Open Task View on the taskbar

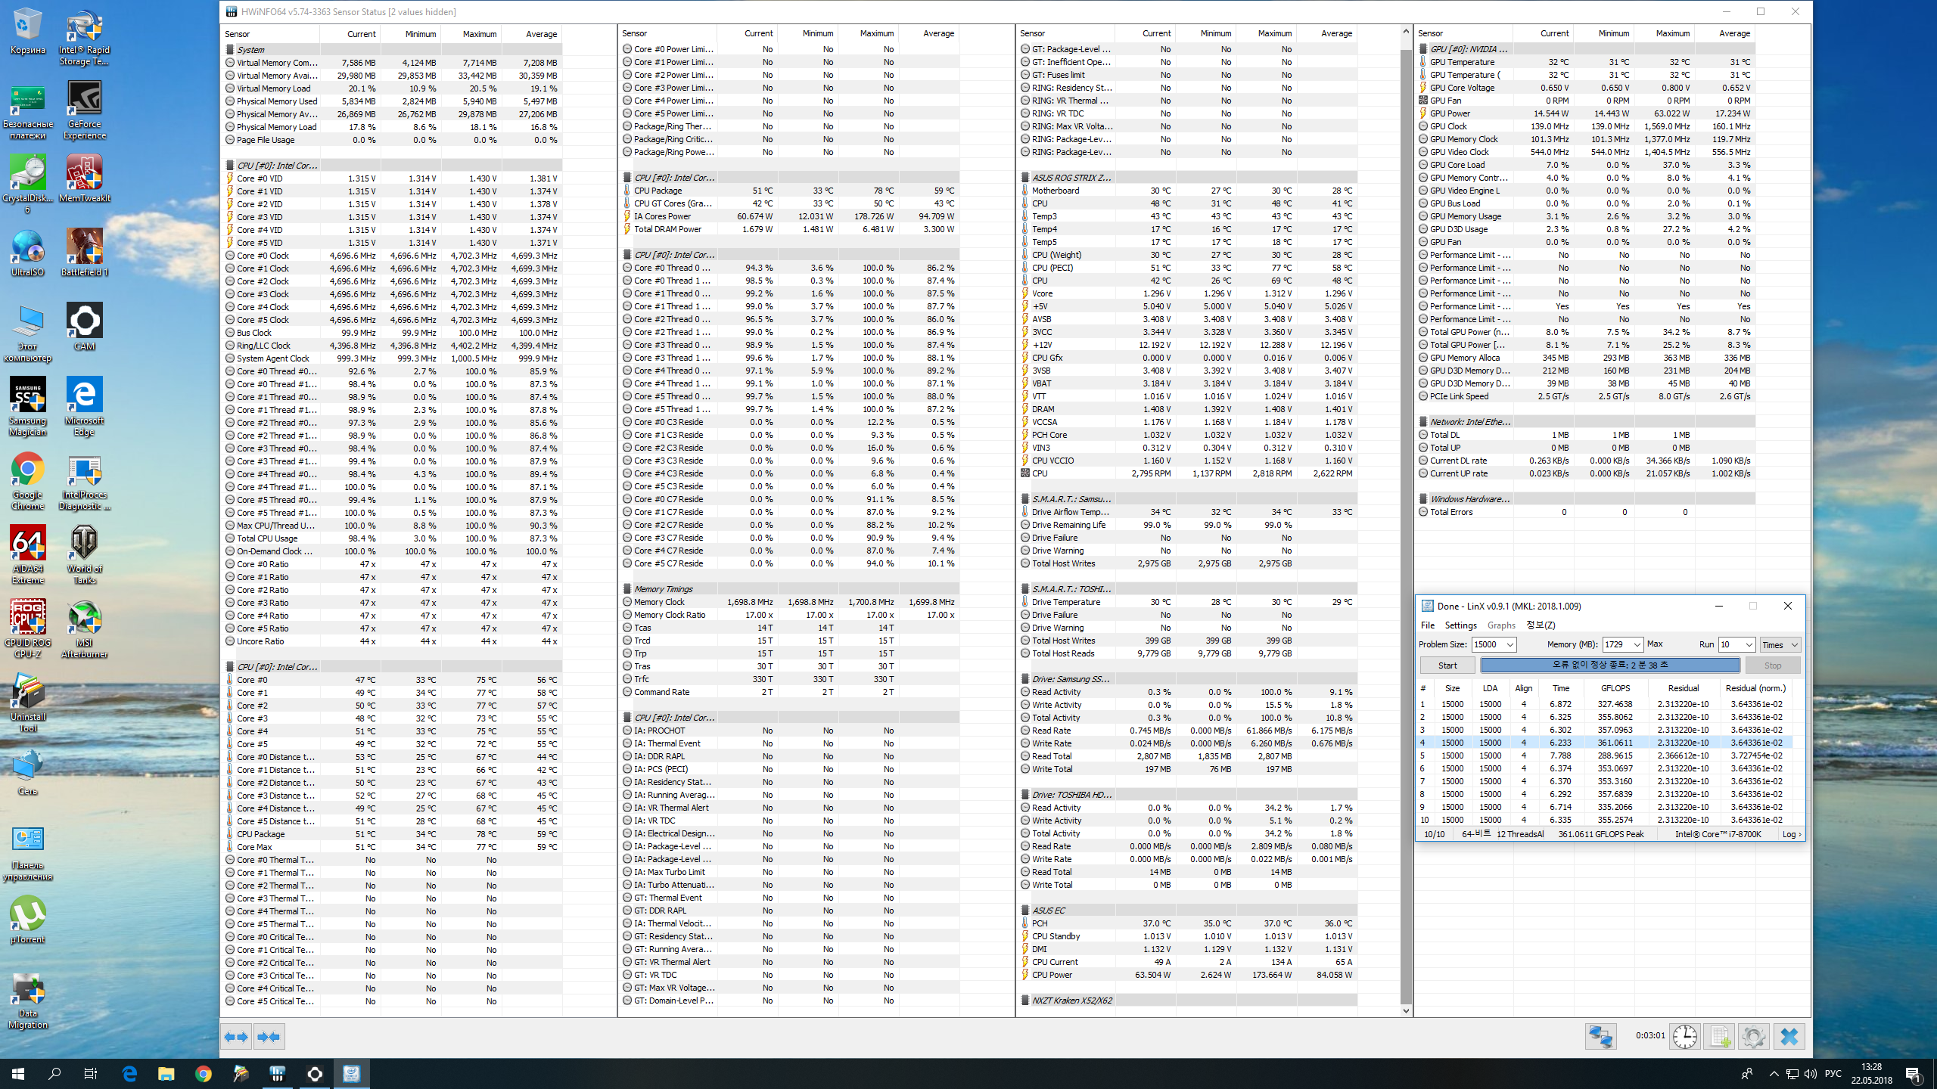point(91,1074)
